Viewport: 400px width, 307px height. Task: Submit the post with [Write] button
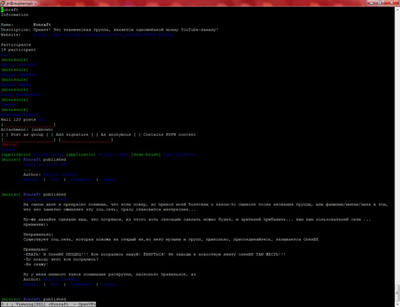tap(9, 145)
